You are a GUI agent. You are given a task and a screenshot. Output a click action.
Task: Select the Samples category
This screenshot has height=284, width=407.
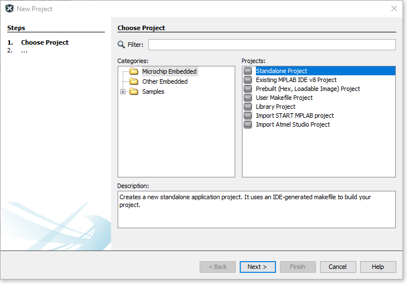[x=153, y=92]
